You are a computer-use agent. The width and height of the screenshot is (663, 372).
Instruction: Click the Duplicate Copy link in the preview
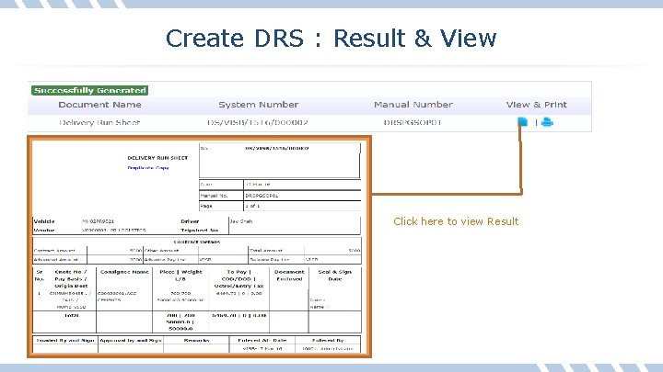[148, 167]
